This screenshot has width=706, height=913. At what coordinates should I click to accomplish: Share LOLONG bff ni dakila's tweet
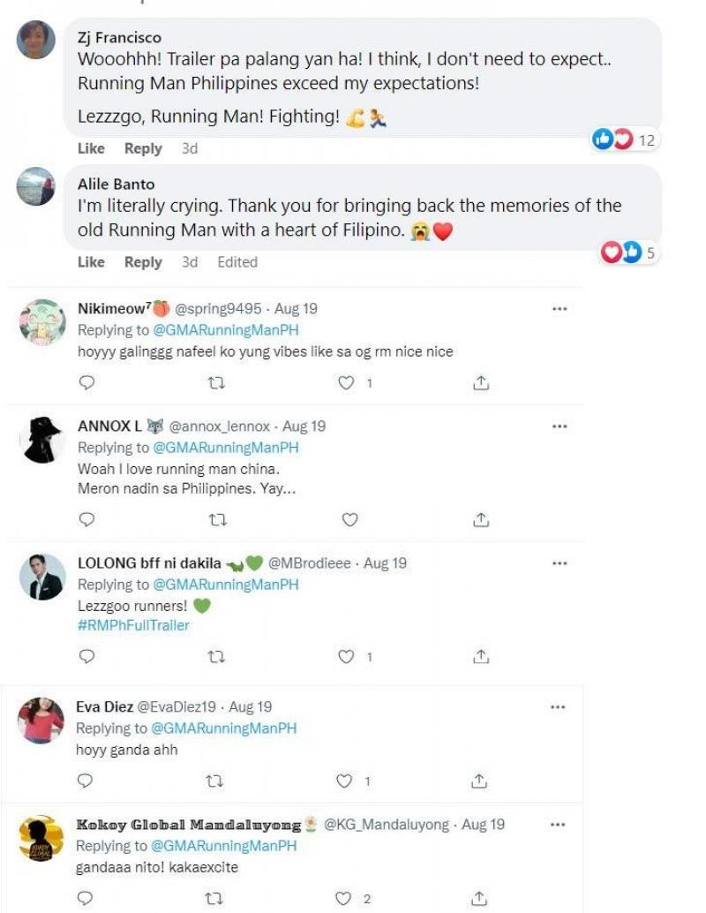point(480,657)
